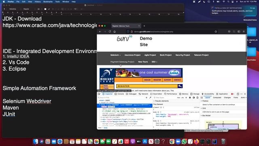Viewport: 259px width, 146px height.
Task: Click the Bank Project nav link
Action: pos(166,55)
